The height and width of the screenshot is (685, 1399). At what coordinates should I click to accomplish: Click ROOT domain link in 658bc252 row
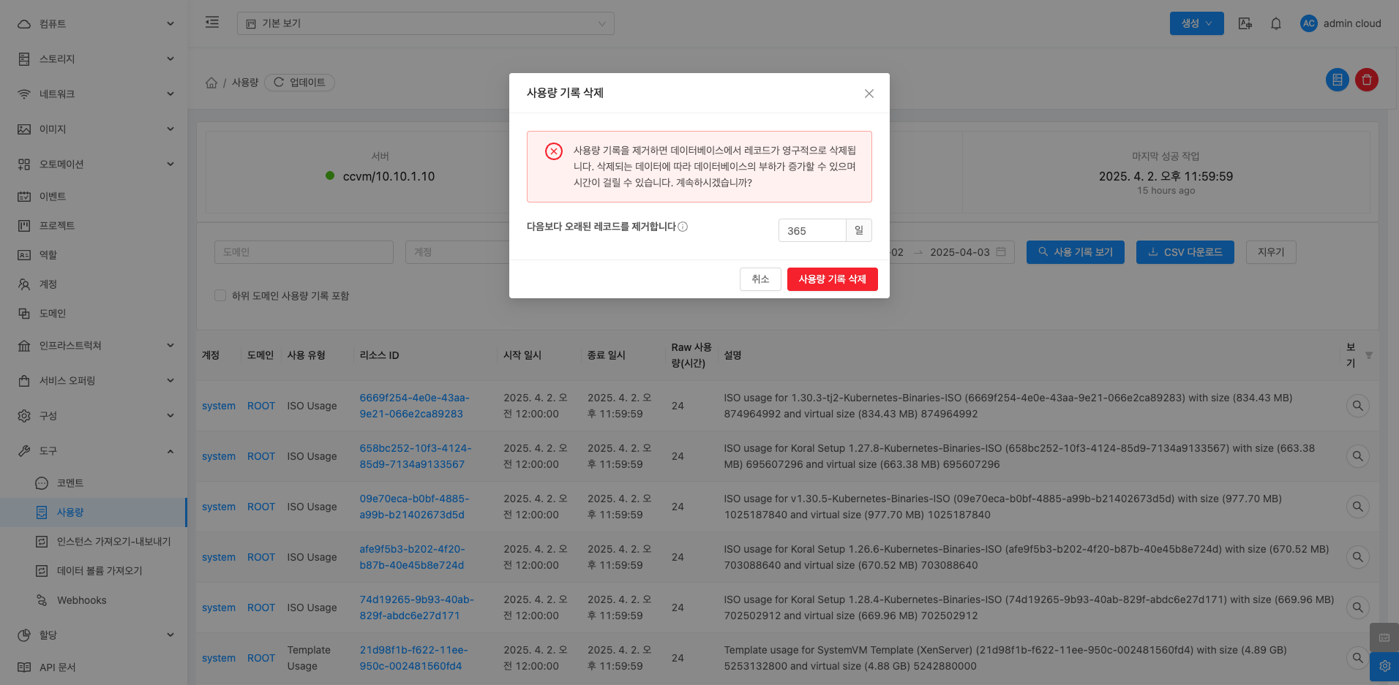261,456
